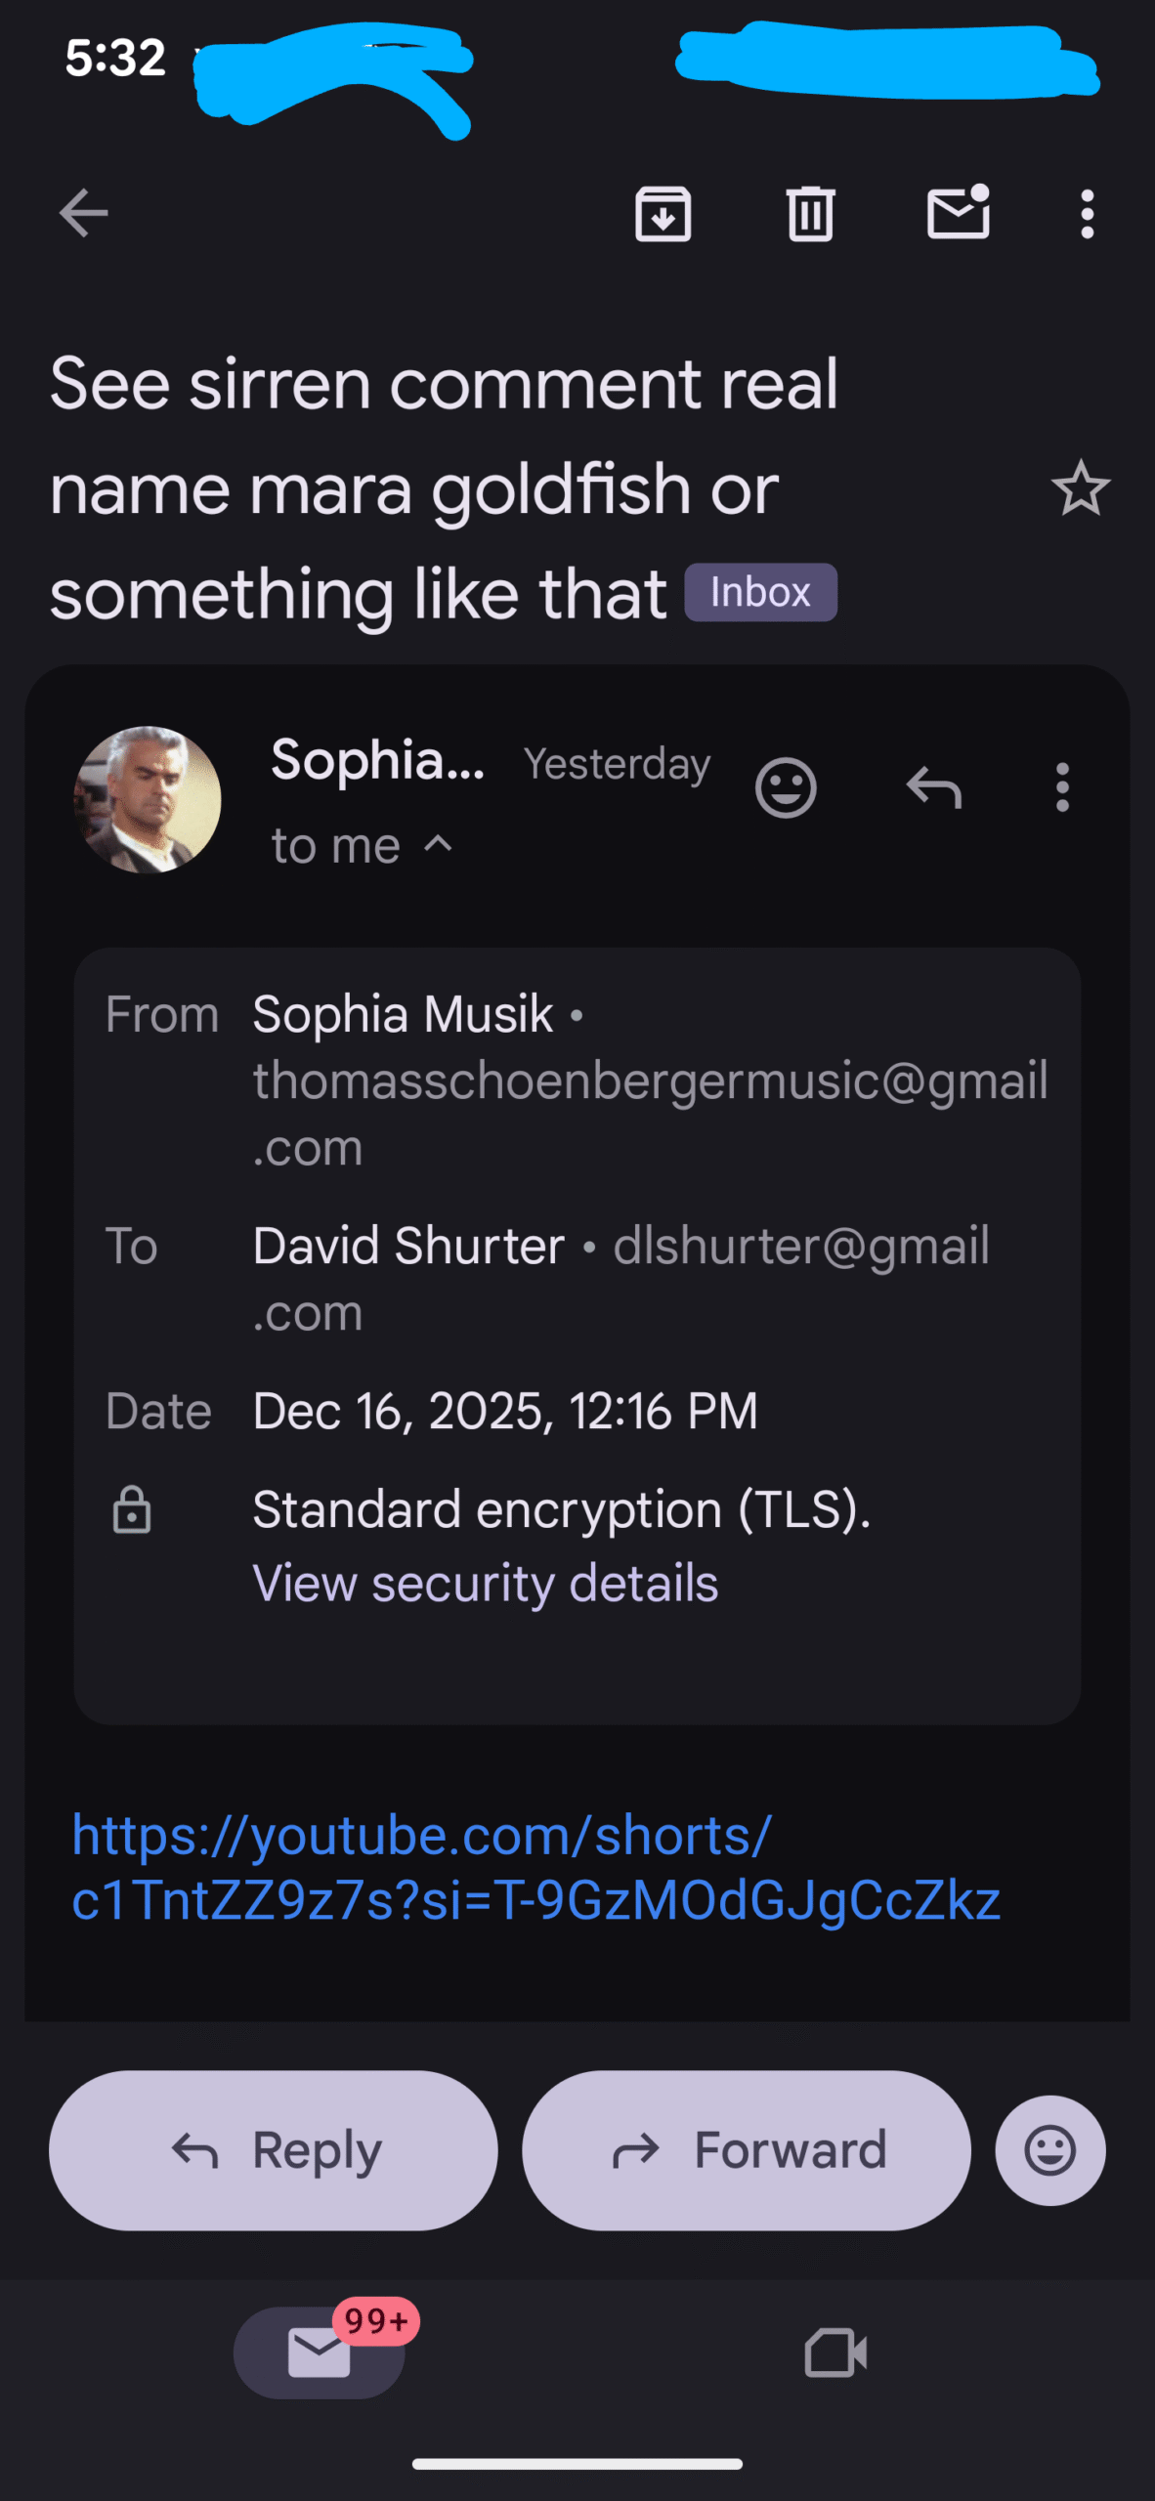1155x2501 pixels.
Task: Open the top overflow menu
Action: pyautogui.click(x=1087, y=213)
